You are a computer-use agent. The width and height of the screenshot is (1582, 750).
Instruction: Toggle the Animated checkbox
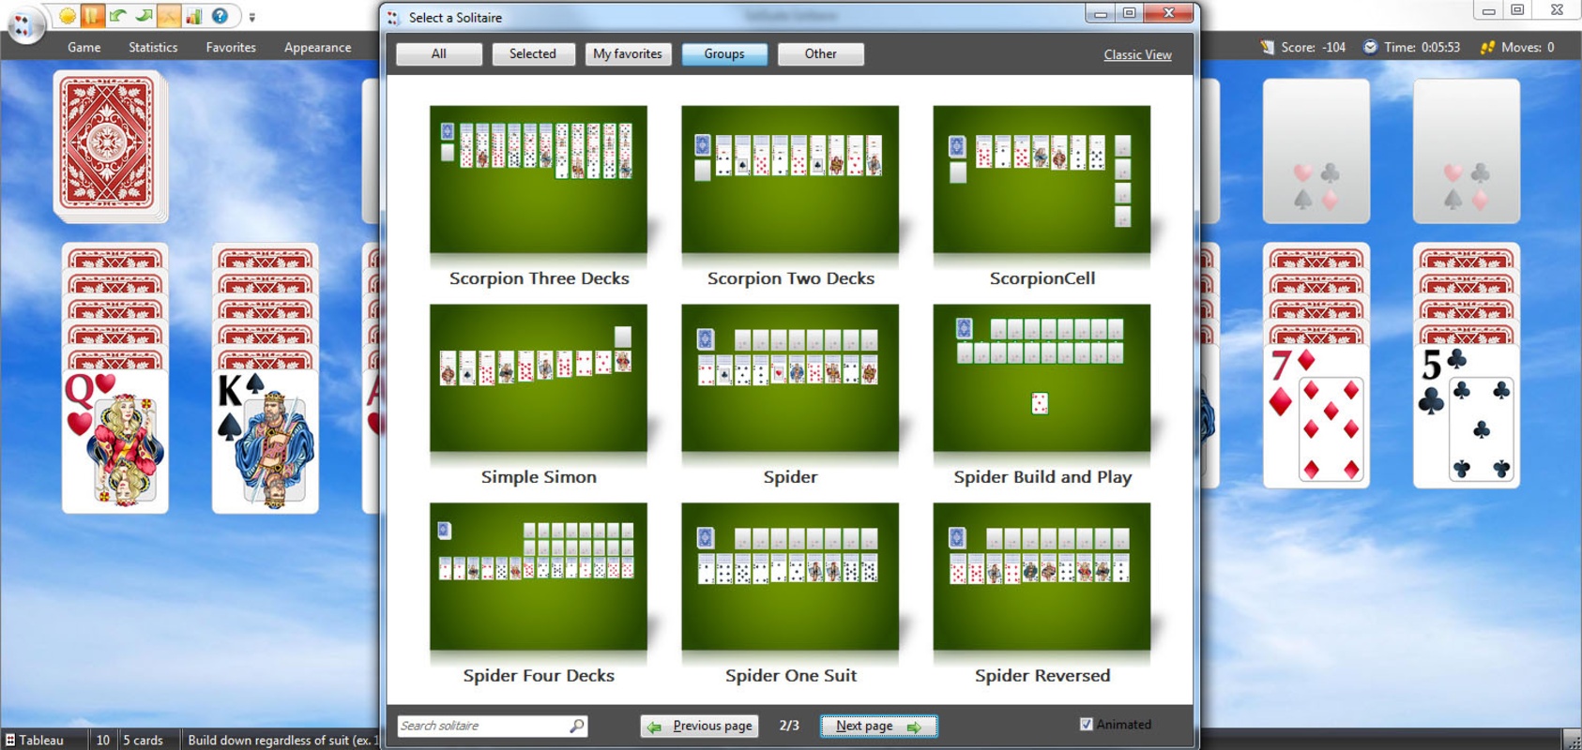1086,724
